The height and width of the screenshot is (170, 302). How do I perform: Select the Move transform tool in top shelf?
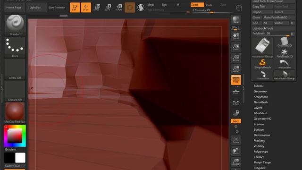click(97, 8)
